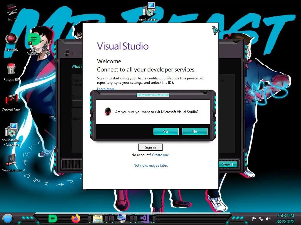Open Control Panel desktop icon
This screenshot has width=301, height=225.
11,103
